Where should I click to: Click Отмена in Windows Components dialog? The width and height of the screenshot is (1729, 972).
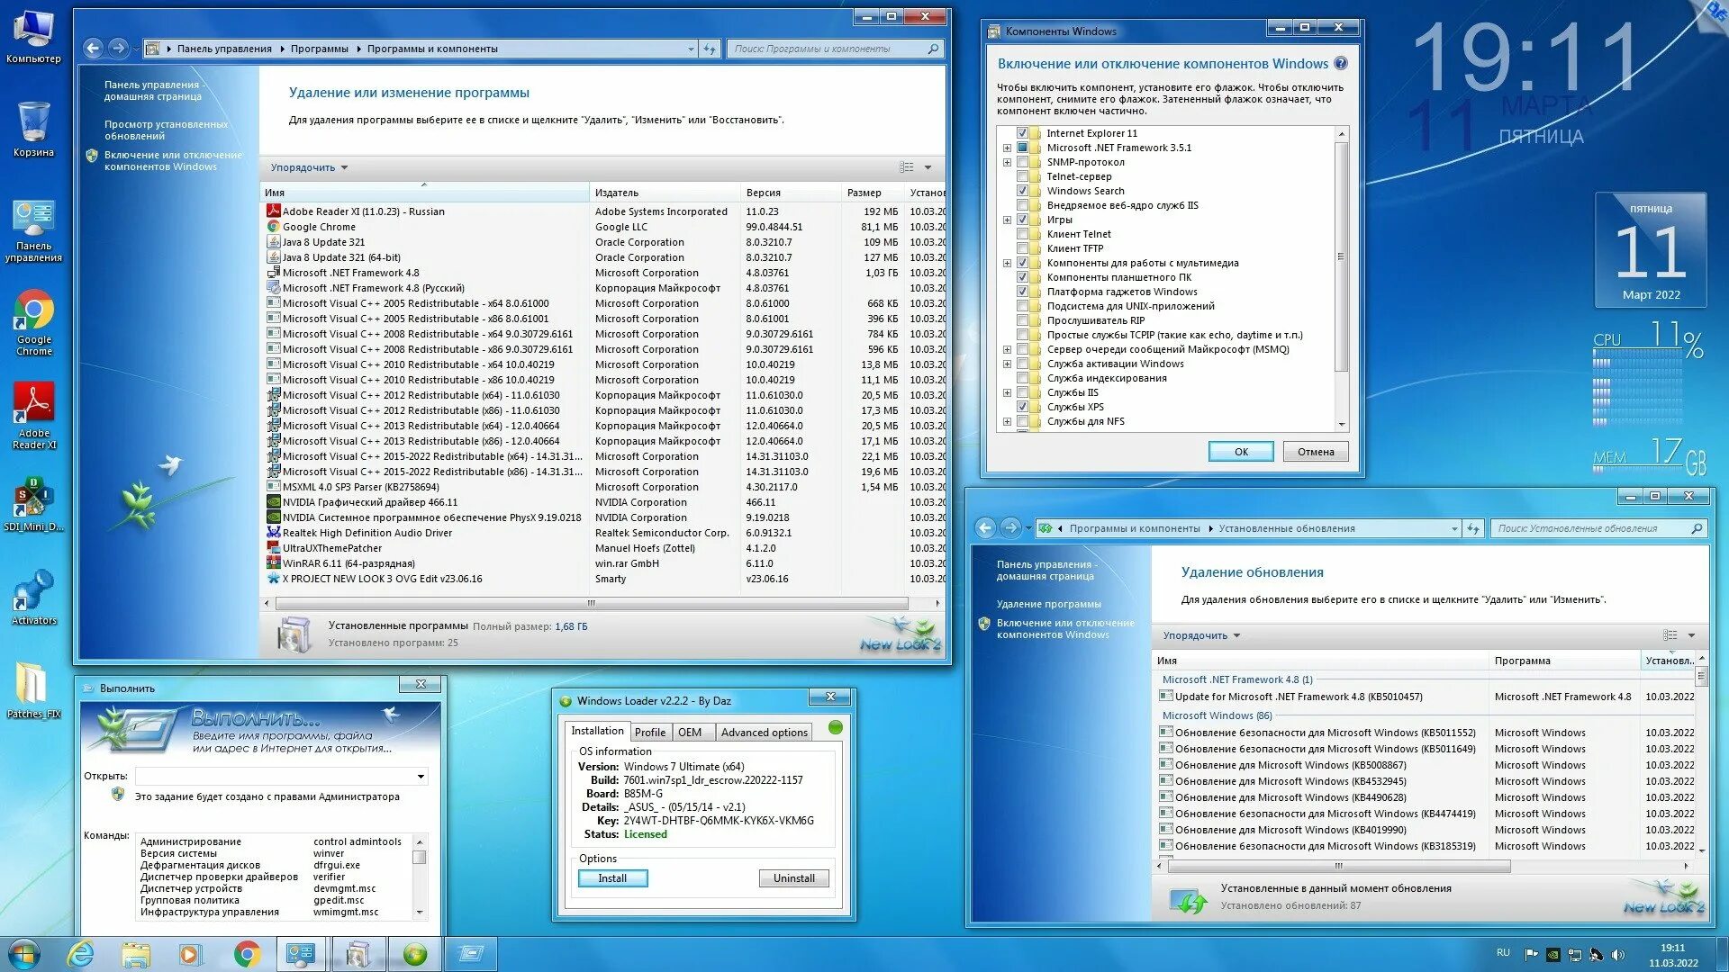tap(1316, 452)
